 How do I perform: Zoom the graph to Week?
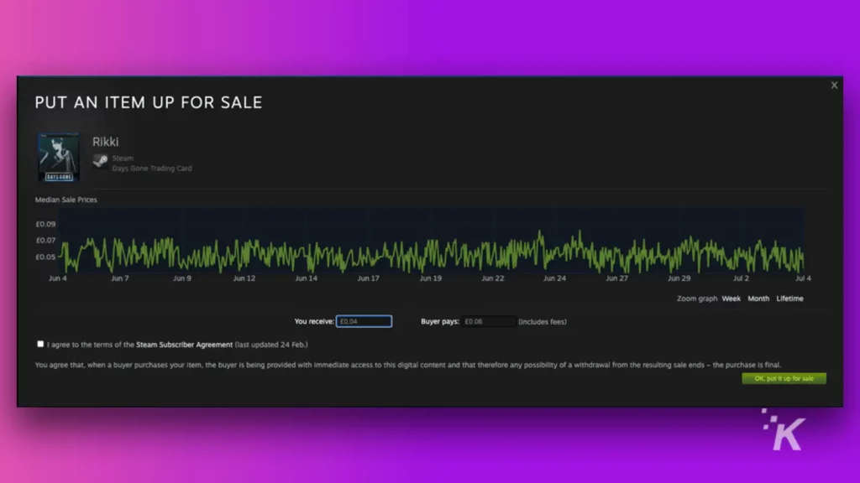pos(732,299)
